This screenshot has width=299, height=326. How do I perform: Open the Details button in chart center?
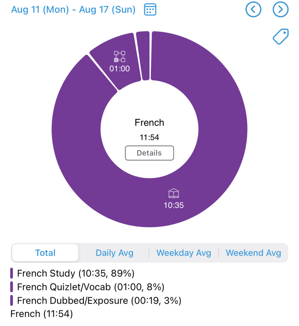(149, 153)
